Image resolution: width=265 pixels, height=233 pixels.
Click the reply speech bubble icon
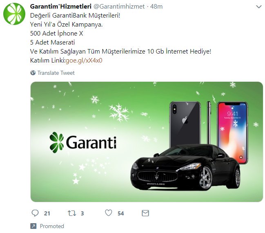click(35, 213)
